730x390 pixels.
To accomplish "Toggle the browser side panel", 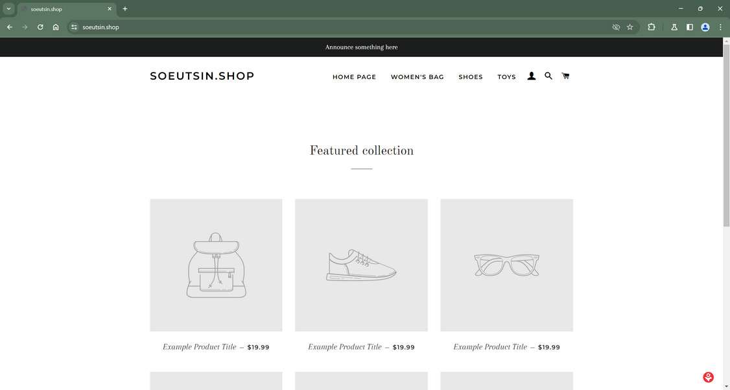I will 690,27.
